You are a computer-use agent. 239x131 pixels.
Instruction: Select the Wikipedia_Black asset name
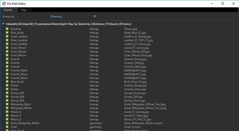20,104
